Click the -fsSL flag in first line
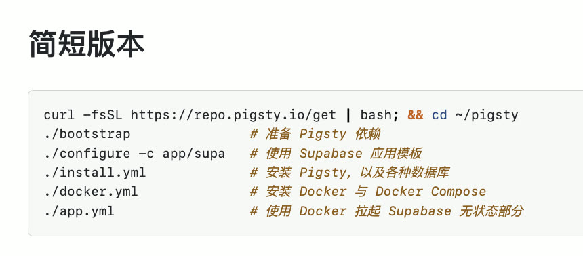 pos(103,115)
